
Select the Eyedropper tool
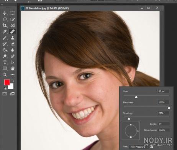(5, 32)
